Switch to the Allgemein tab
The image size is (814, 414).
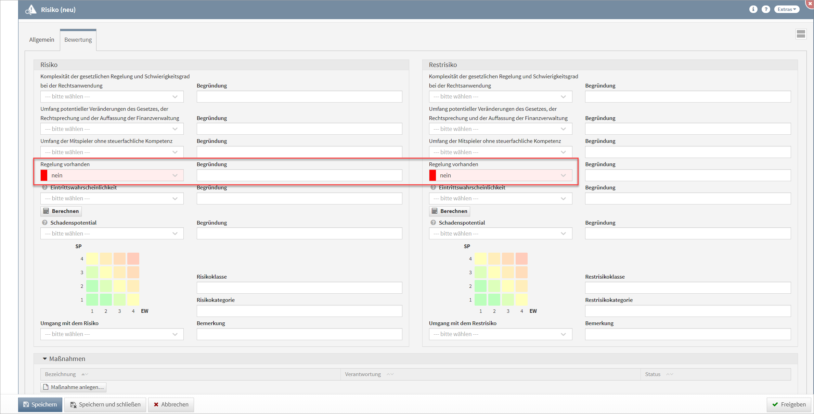(42, 40)
